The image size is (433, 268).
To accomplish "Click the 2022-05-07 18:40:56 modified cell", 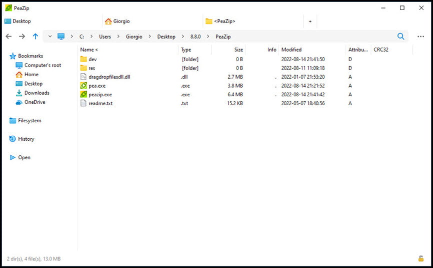I will click(x=303, y=103).
